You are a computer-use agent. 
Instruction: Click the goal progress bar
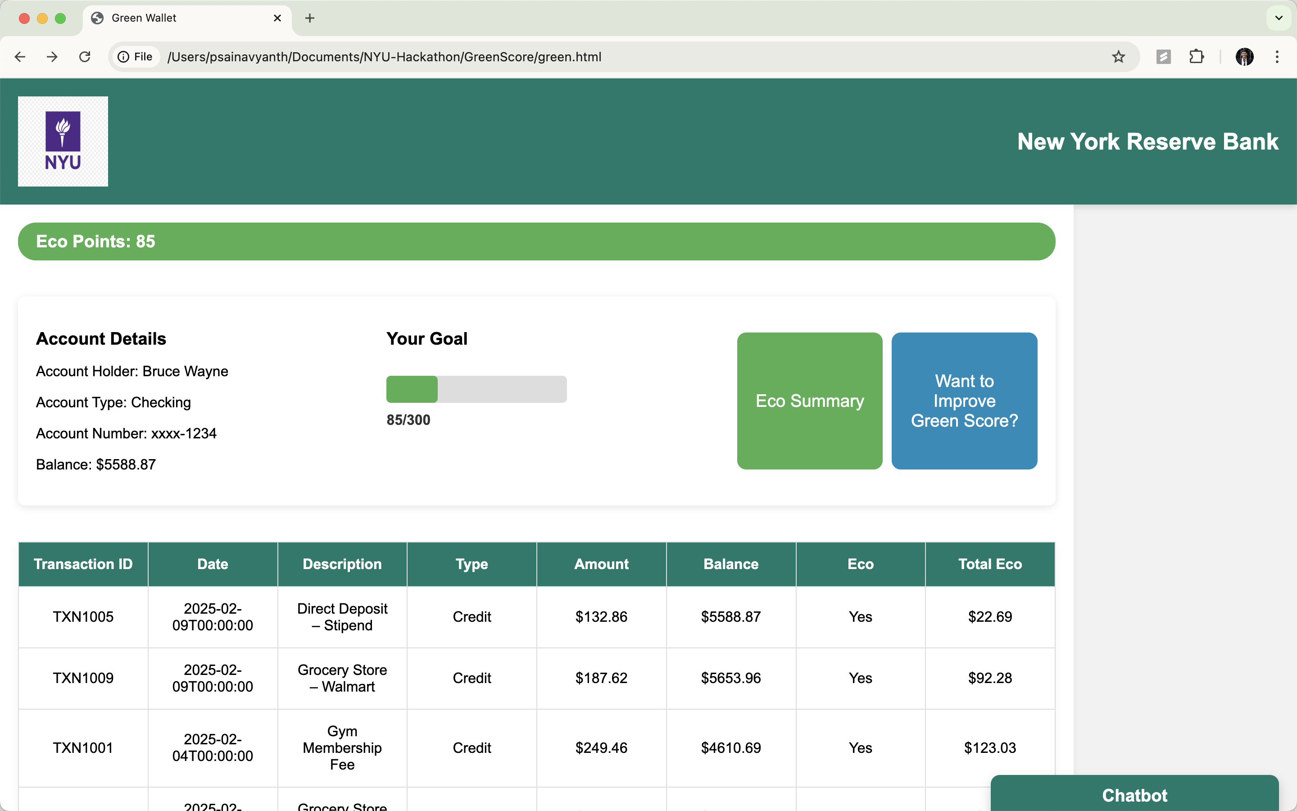[x=476, y=389]
